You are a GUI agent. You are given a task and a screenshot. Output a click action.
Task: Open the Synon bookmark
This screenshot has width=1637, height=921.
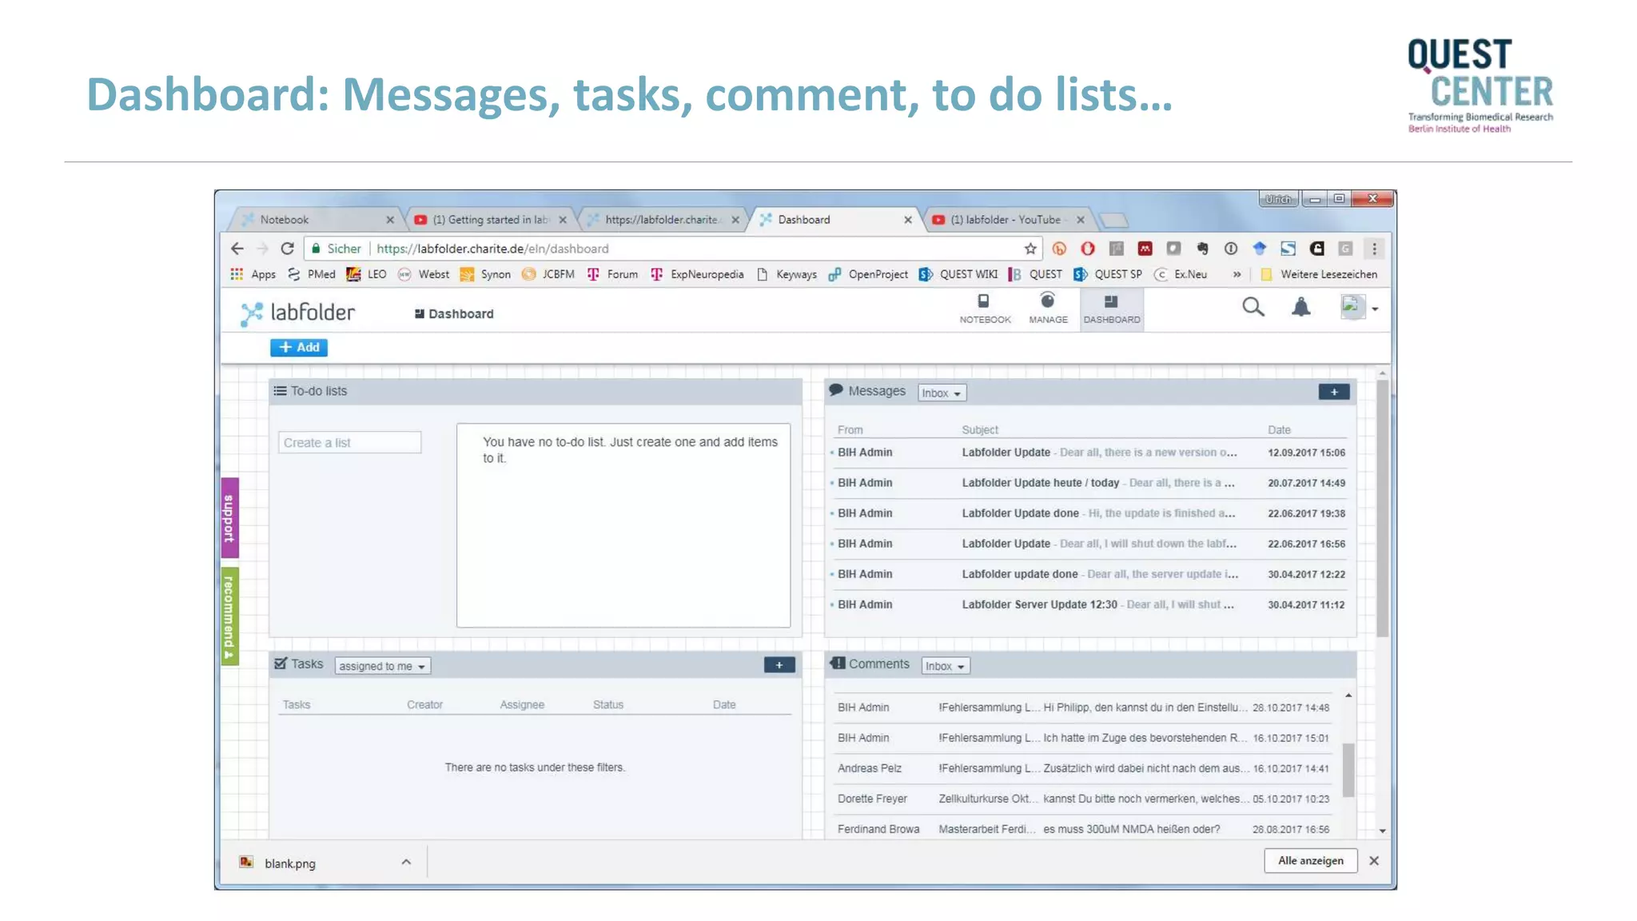[485, 274]
